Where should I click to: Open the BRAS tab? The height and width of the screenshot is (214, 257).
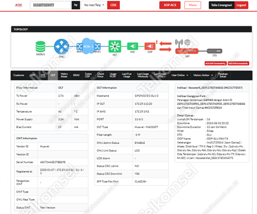[x=77, y=75]
